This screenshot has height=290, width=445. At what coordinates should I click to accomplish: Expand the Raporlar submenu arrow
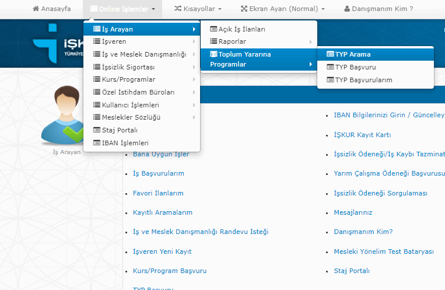click(x=310, y=42)
